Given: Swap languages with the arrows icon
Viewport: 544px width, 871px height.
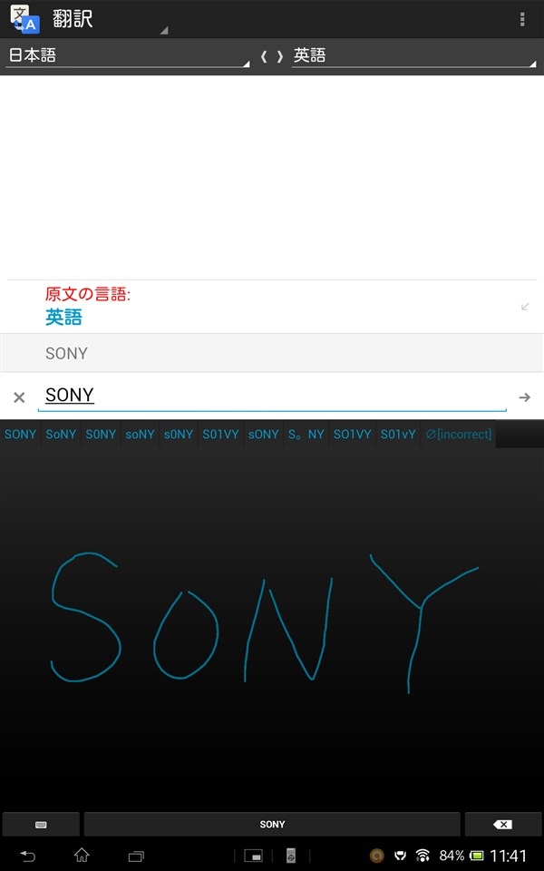Looking at the screenshot, I should [x=272, y=56].
